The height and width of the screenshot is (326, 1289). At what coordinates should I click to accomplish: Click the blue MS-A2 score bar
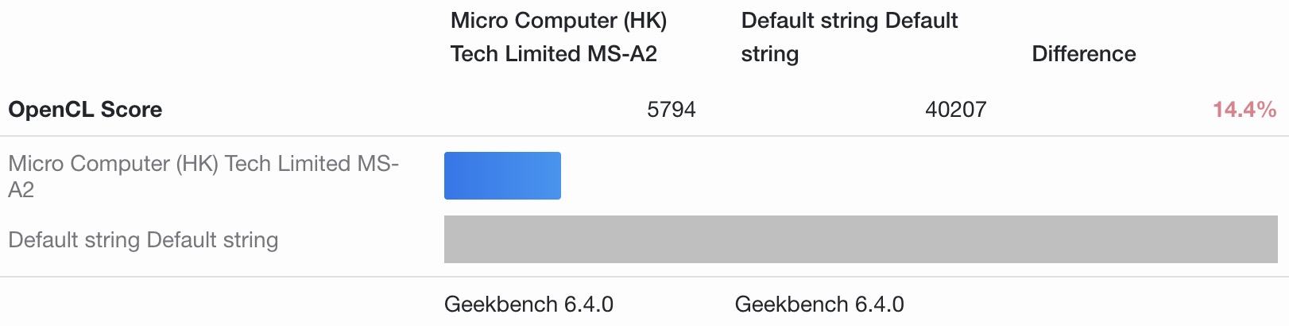(x=502, y=176)
